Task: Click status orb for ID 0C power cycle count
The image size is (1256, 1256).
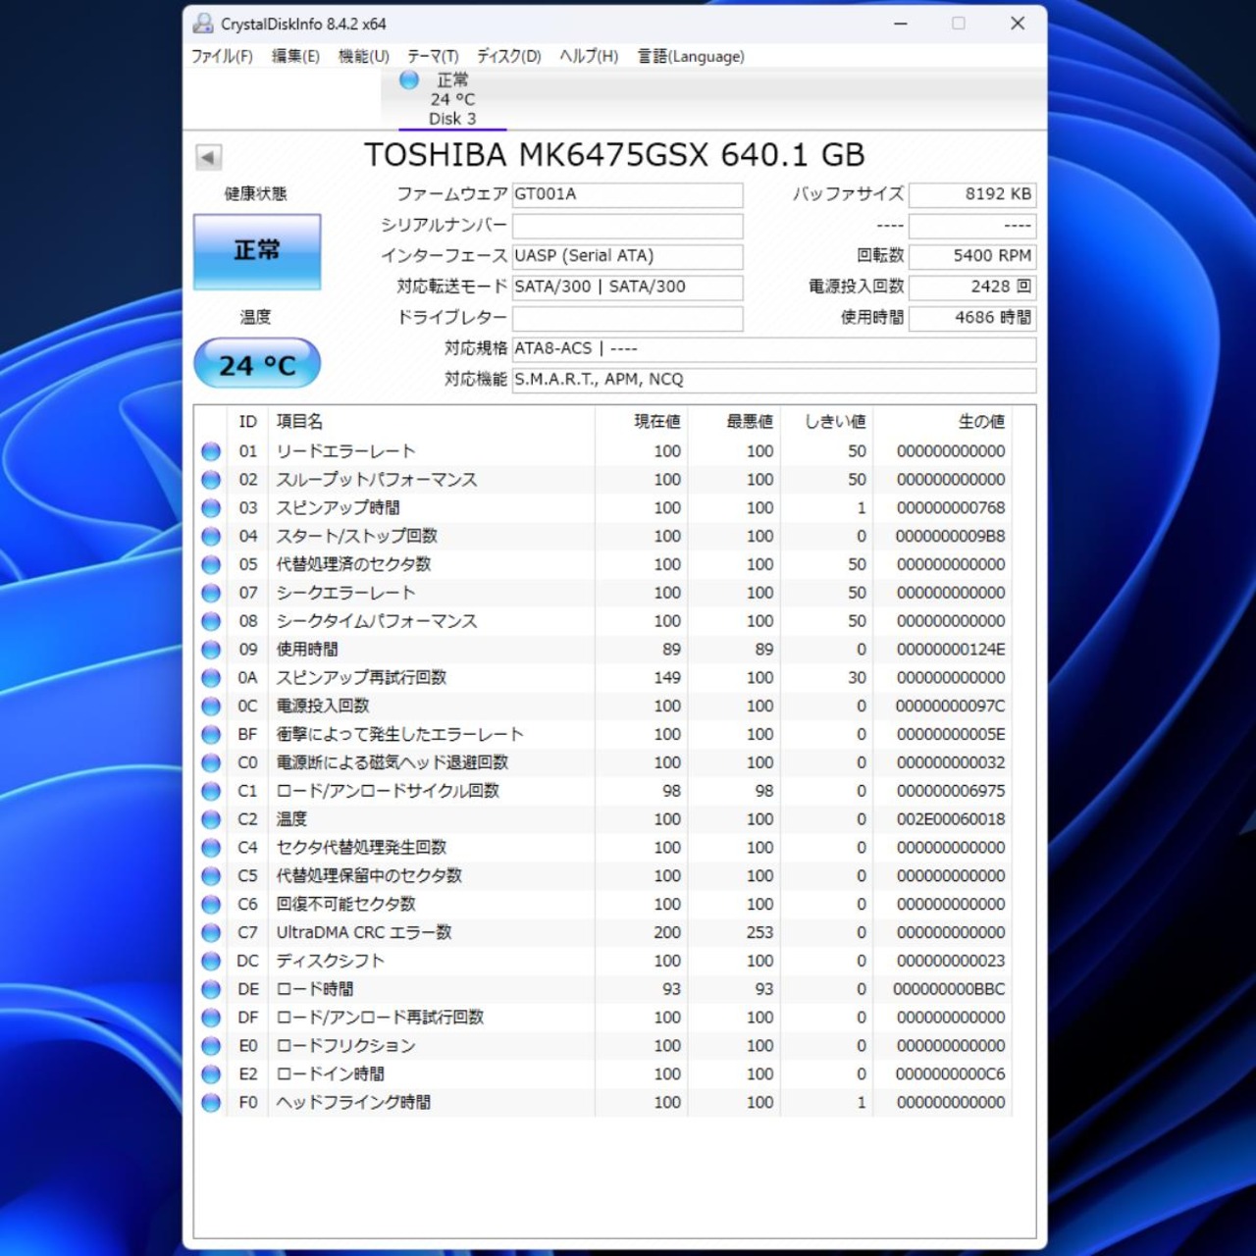Action: (x=211, y=706)
